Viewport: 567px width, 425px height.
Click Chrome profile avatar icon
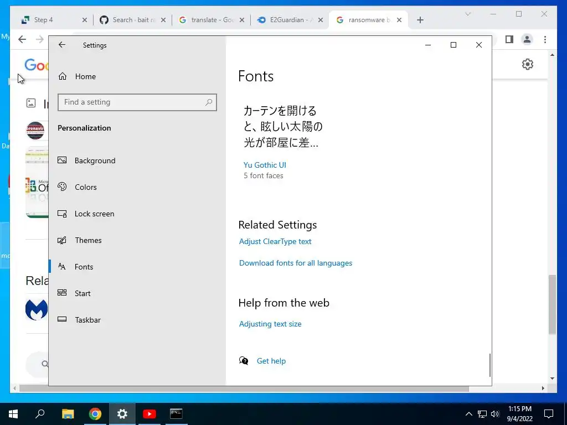click(x=527, y=39)
